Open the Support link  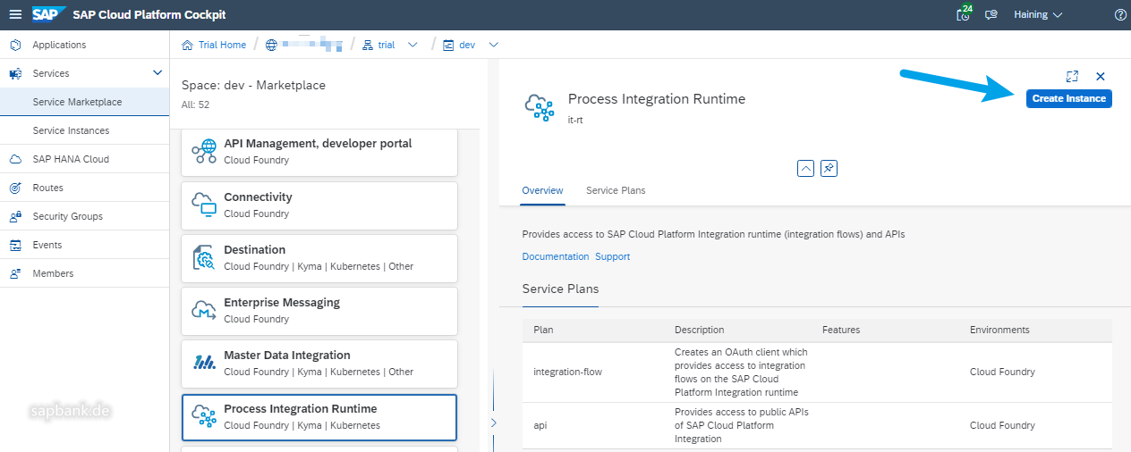coord(613,256)
